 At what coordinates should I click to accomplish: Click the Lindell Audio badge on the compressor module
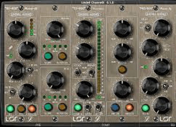pos(88,14)
